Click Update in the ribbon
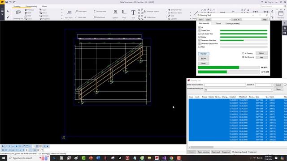Viewport: 287px width, 161px height. [172, 19]
